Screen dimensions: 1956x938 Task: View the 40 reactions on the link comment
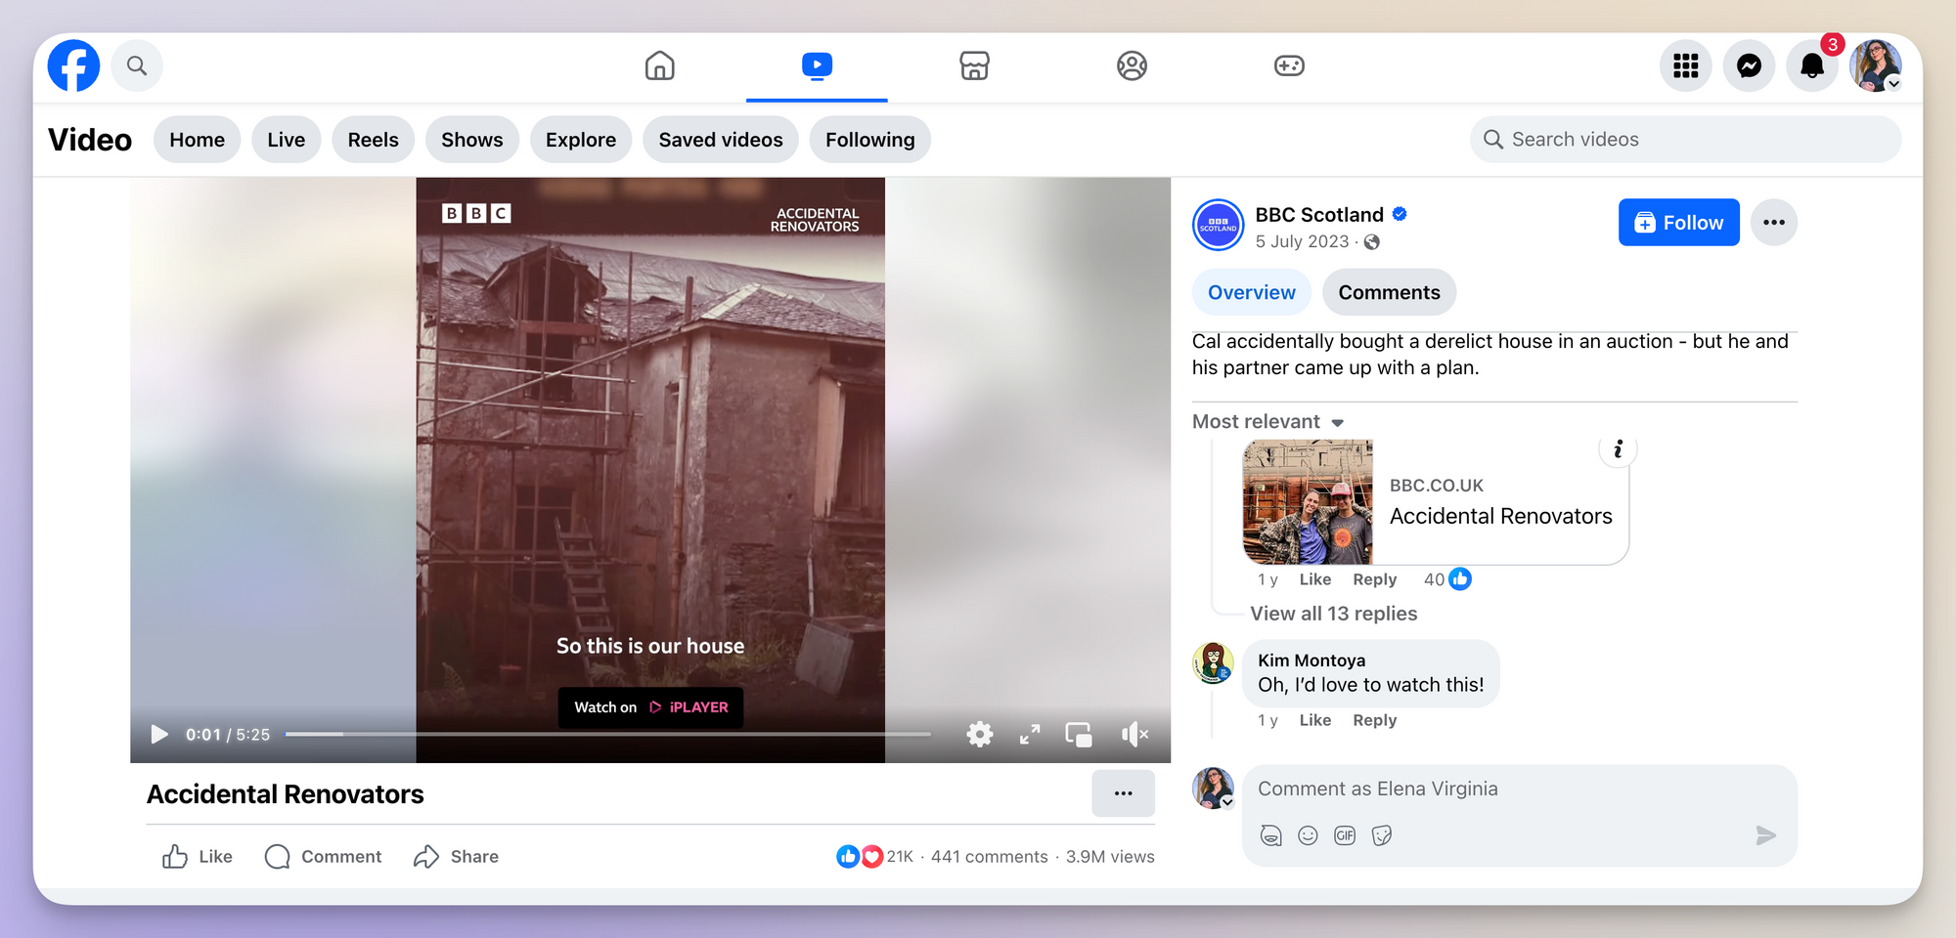coord(1447,579)
